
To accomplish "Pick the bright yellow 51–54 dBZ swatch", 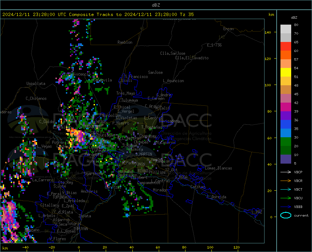I will click(x=286, y=72).
